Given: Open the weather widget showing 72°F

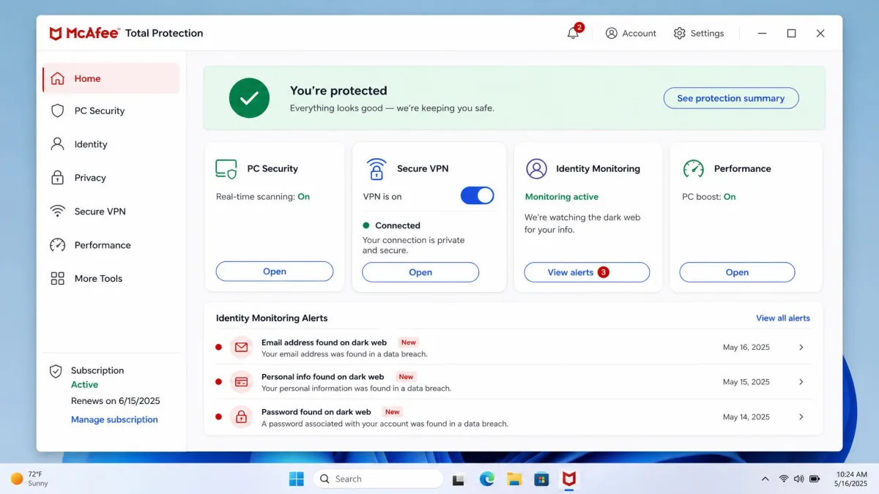Looking at the screenshot, I should pyautogui.click(x=29, y=479).
